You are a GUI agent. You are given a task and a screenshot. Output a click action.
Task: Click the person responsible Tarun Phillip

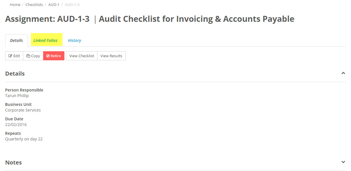tap(17, 95)
